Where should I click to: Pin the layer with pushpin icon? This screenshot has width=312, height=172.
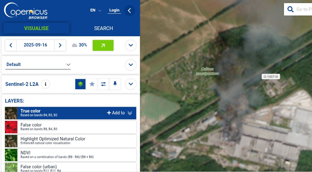(x=115, y=84)
